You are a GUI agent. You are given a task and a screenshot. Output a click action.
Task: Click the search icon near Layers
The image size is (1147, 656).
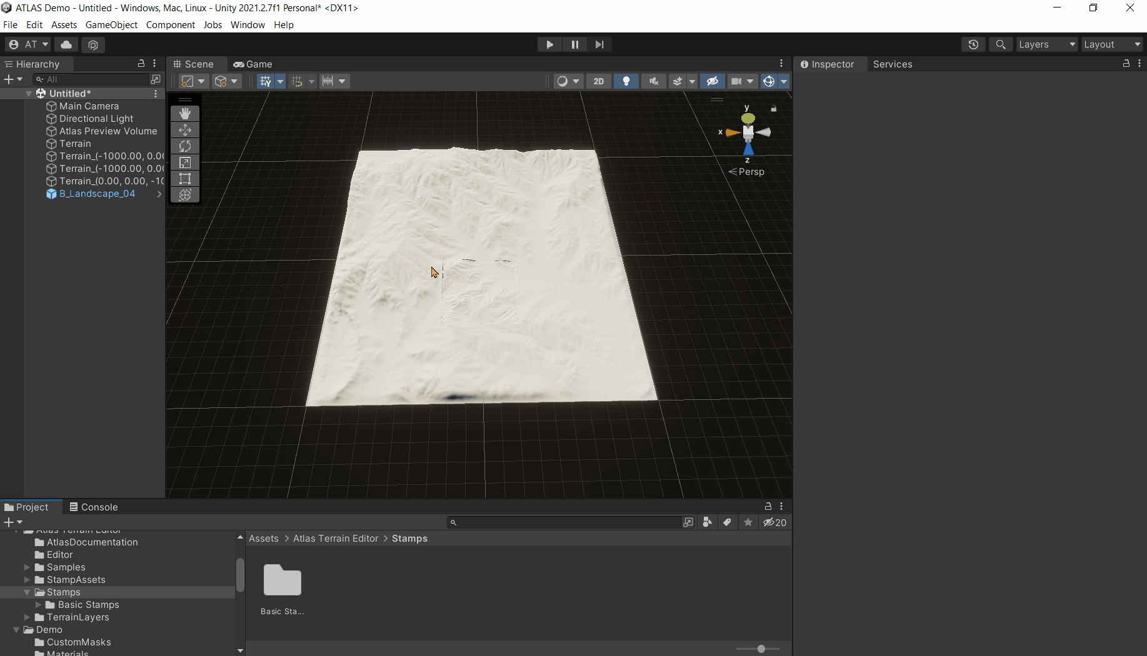[x=1001, y=44]
